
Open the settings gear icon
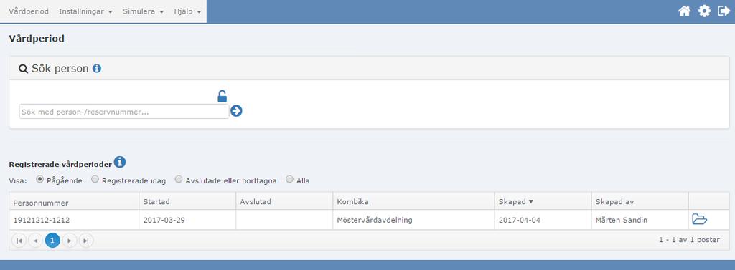705,11
